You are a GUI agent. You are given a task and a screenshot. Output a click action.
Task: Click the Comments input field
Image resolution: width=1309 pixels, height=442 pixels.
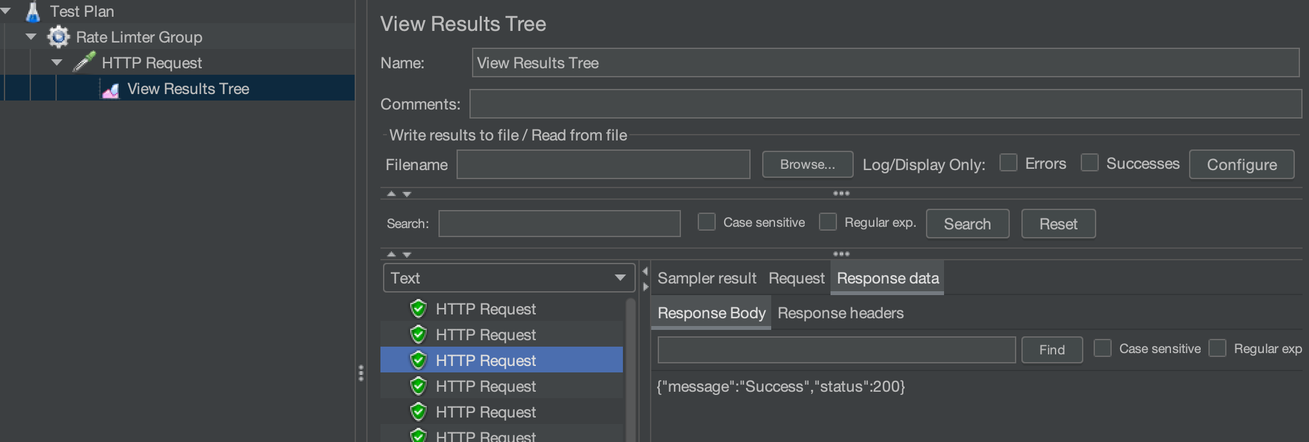[885, 104]
